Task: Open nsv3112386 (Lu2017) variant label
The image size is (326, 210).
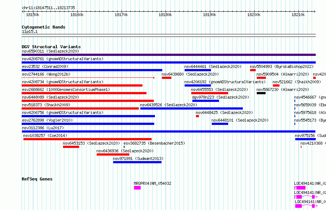Action: coord(43,128)
